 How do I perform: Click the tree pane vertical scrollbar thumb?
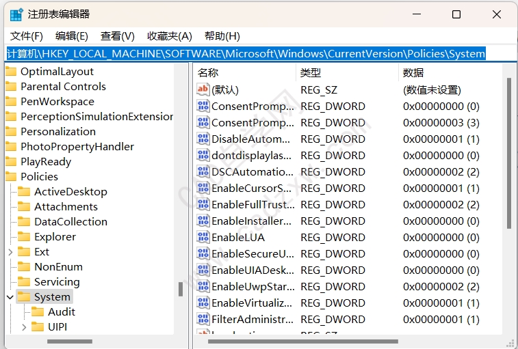click(x=181, y=290)
